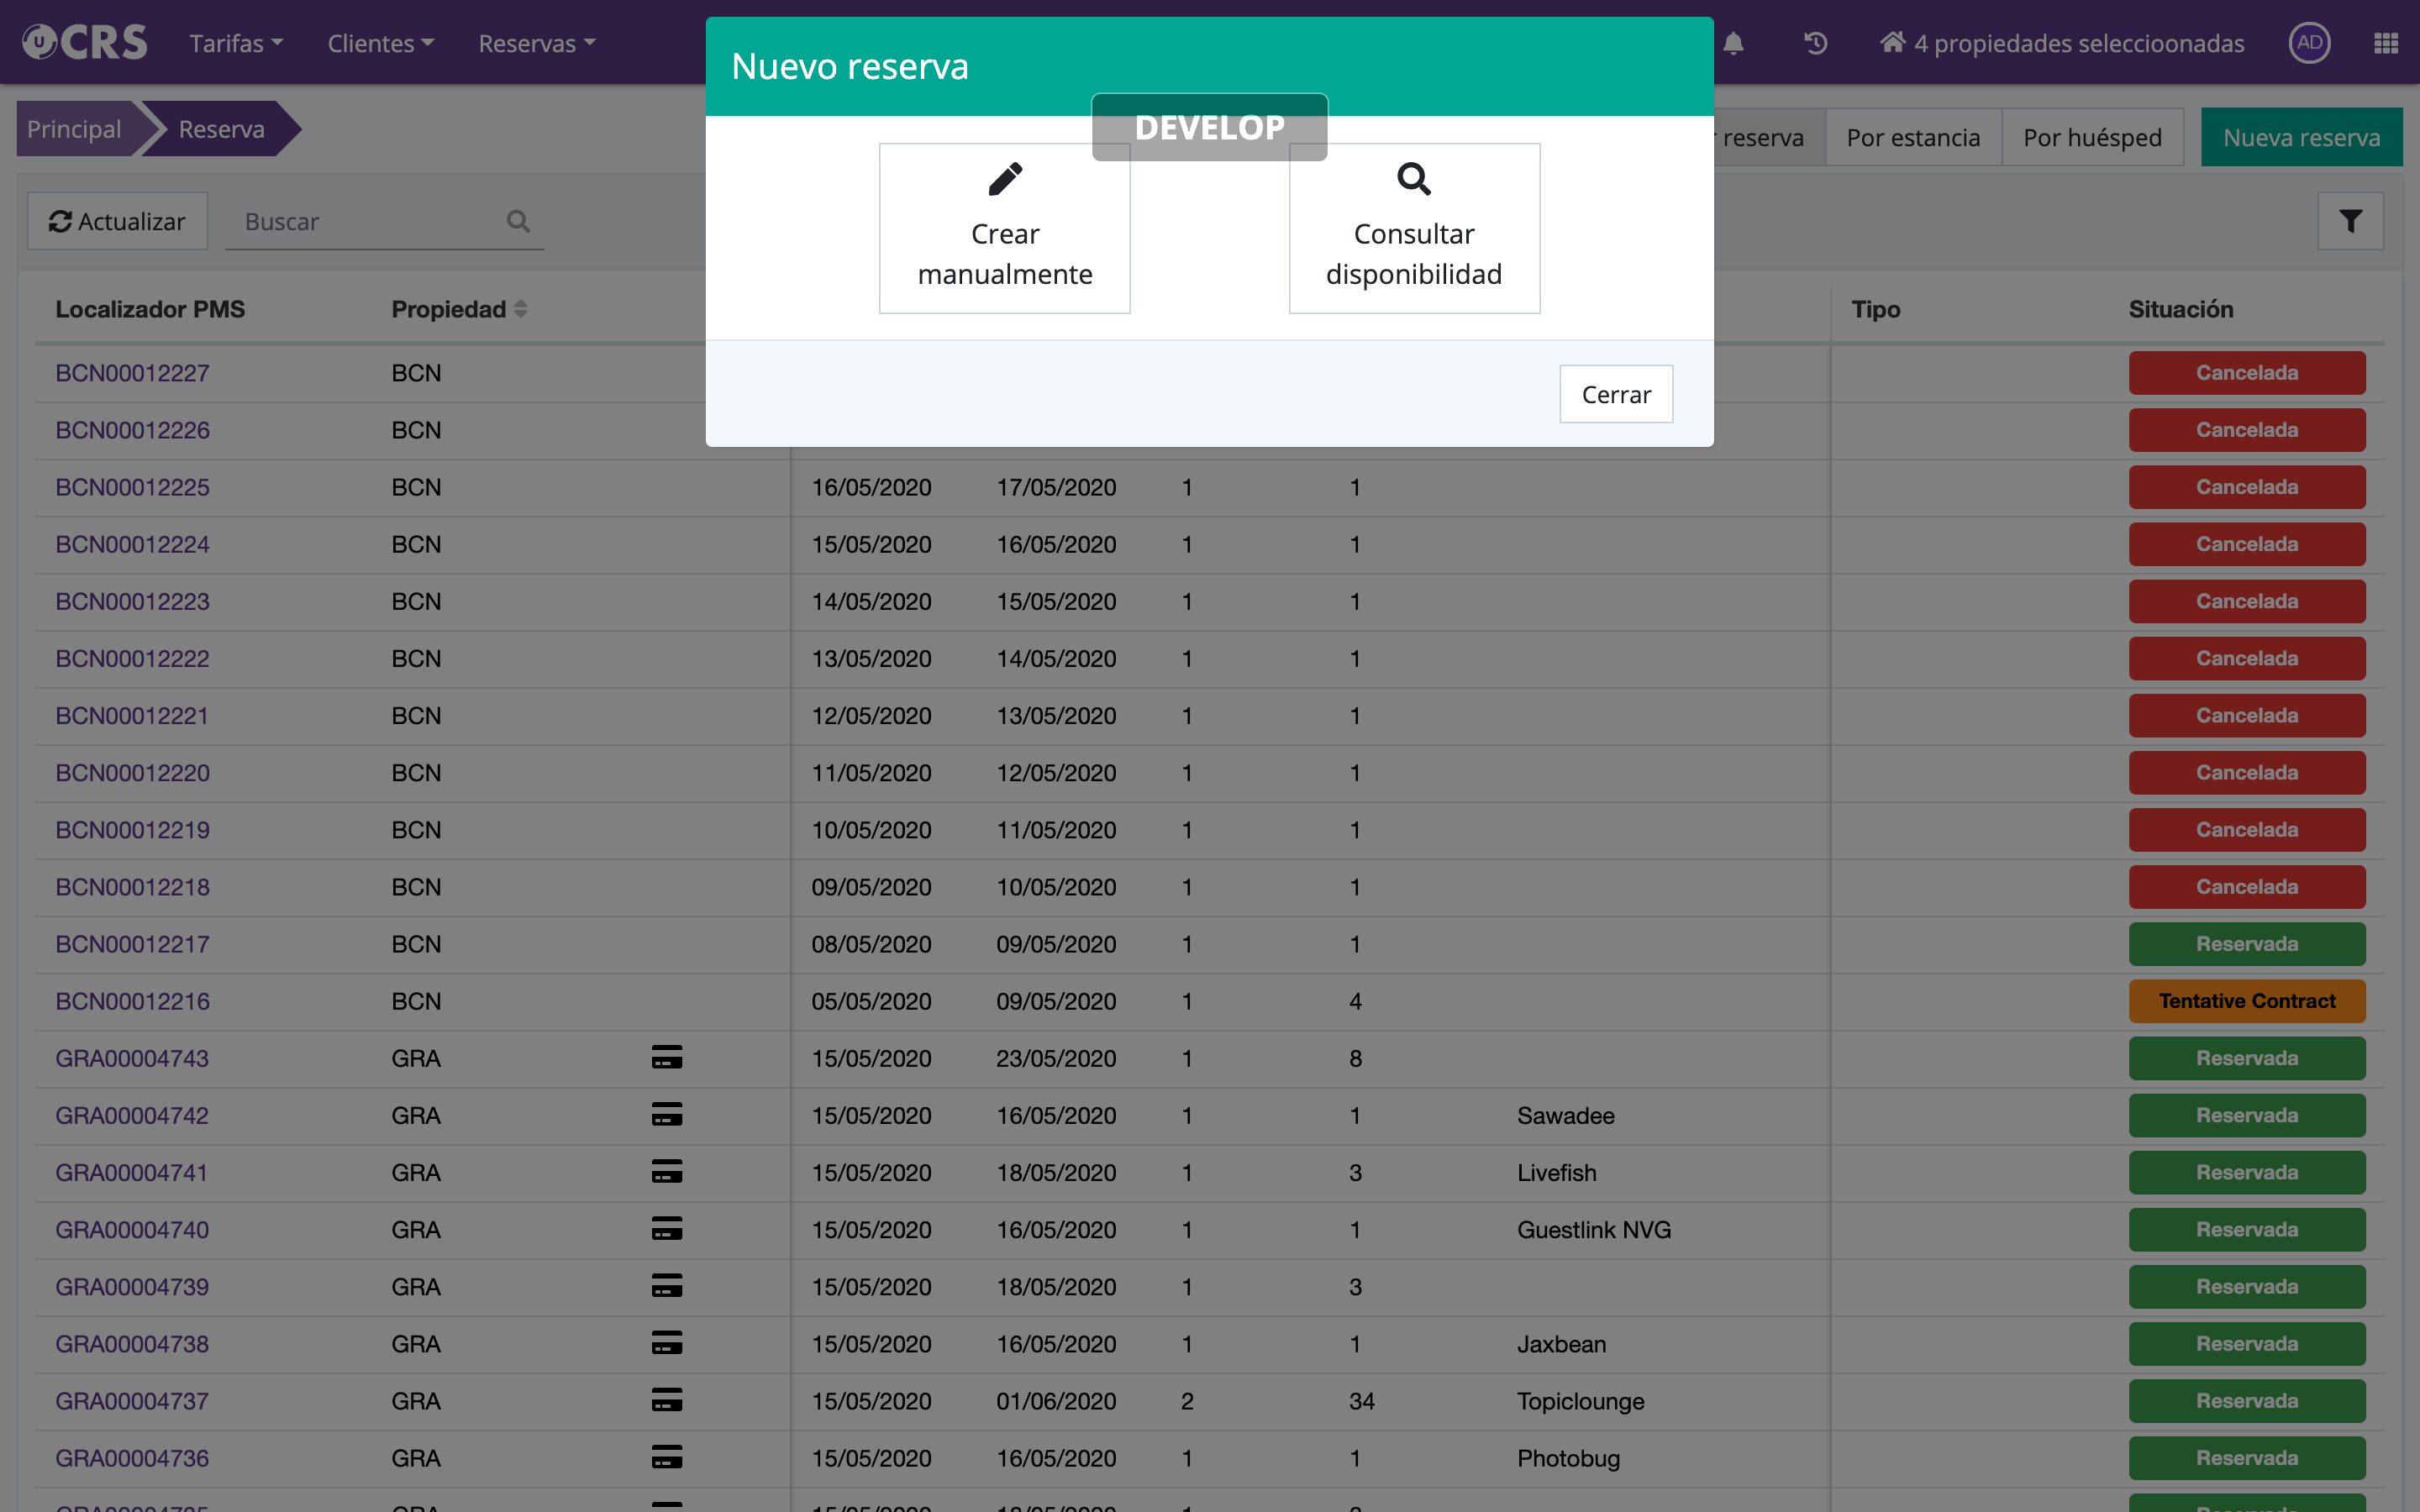Click the AD user avatar
This screenshot has width=2420, height=1512.
(2309, 43)
